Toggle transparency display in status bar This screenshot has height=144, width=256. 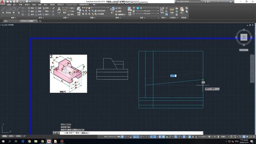pos(163,137)
